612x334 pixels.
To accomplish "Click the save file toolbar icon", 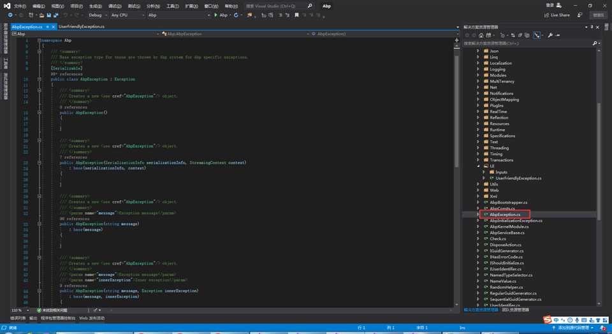I will tap(49, 15).
